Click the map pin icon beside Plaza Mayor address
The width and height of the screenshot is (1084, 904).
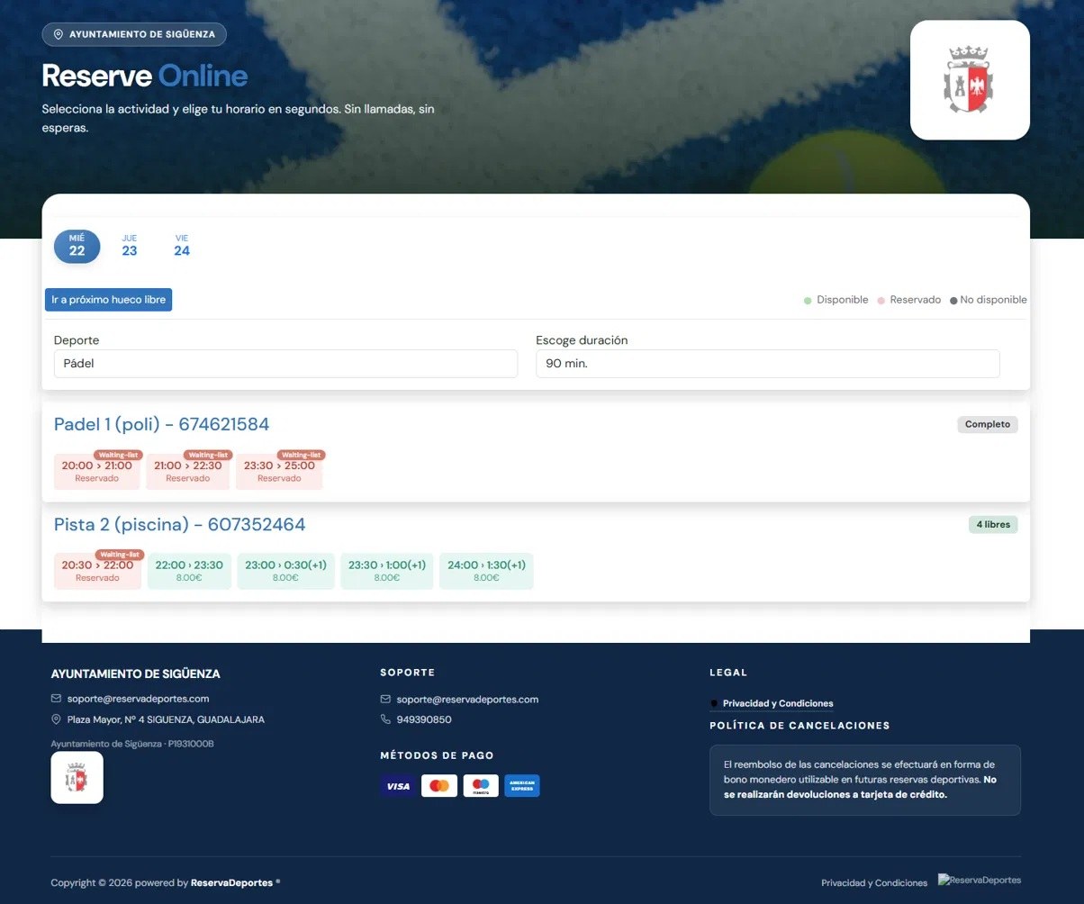click(x=57, y=719)
